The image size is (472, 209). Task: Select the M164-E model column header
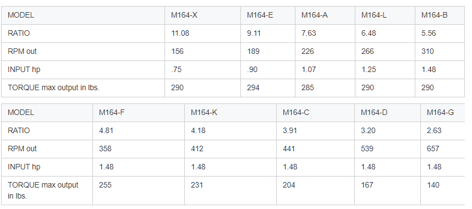pos(267,15)
